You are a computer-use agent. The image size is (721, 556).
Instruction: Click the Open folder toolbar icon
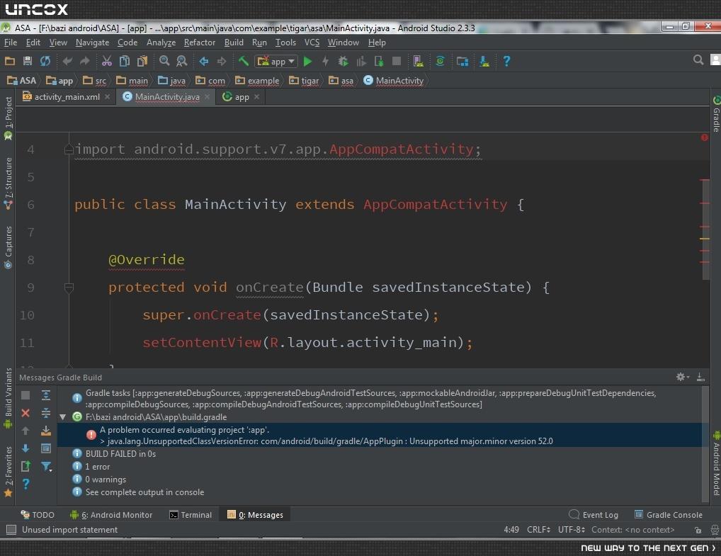point(10,61)
